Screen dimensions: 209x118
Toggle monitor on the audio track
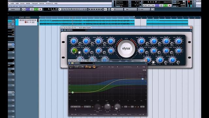click(28, 22)
